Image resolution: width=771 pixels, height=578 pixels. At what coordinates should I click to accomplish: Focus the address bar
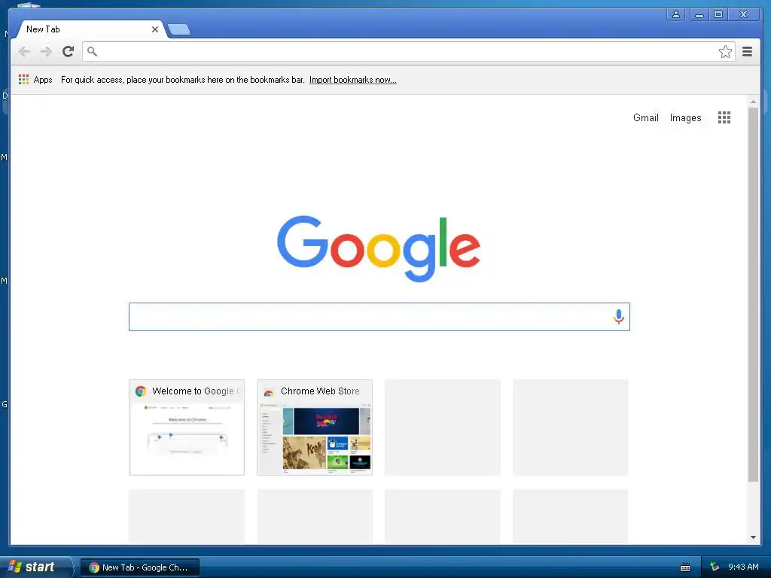[x=408, y=52]
